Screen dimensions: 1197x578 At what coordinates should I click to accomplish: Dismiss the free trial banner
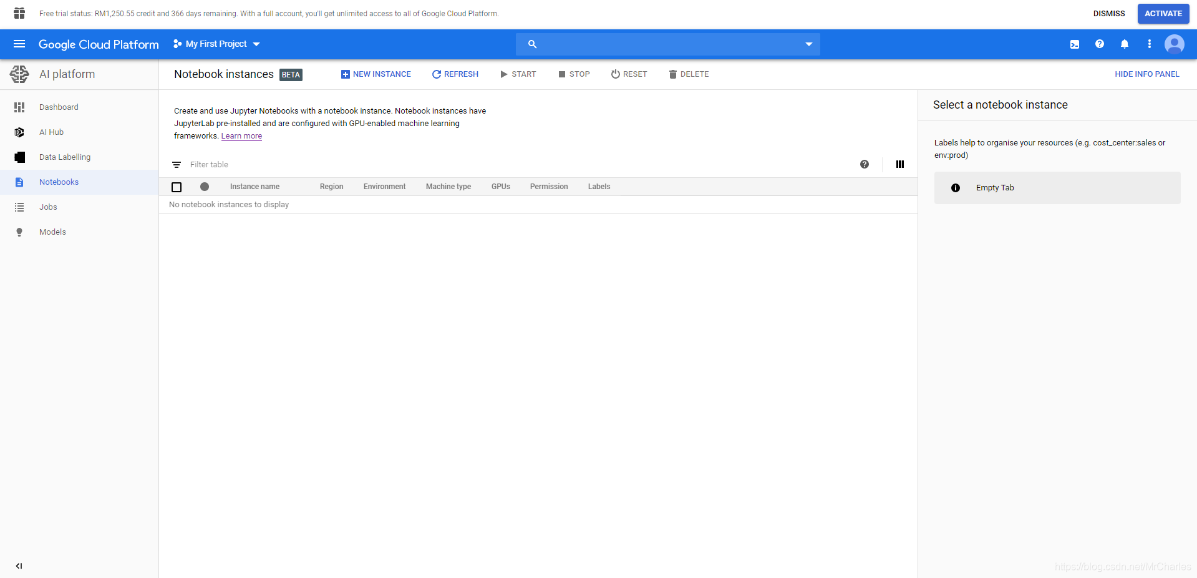1109,14
